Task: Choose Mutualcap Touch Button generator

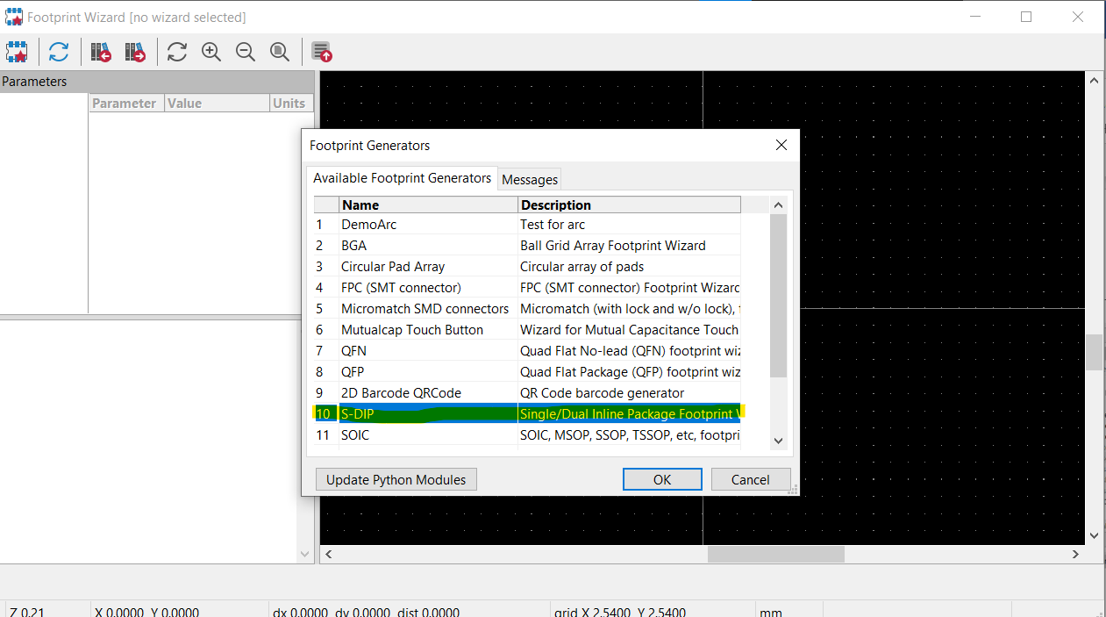Action: [528, 329]
